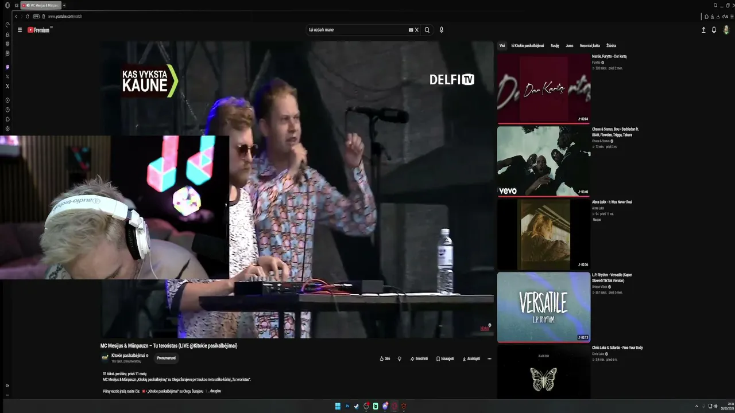Image resolution: width=735 pixels, height=413 pixels.
Task: Open the 'Versatile L.P. Rhythm' thumbnail
Action: point(544,307)
